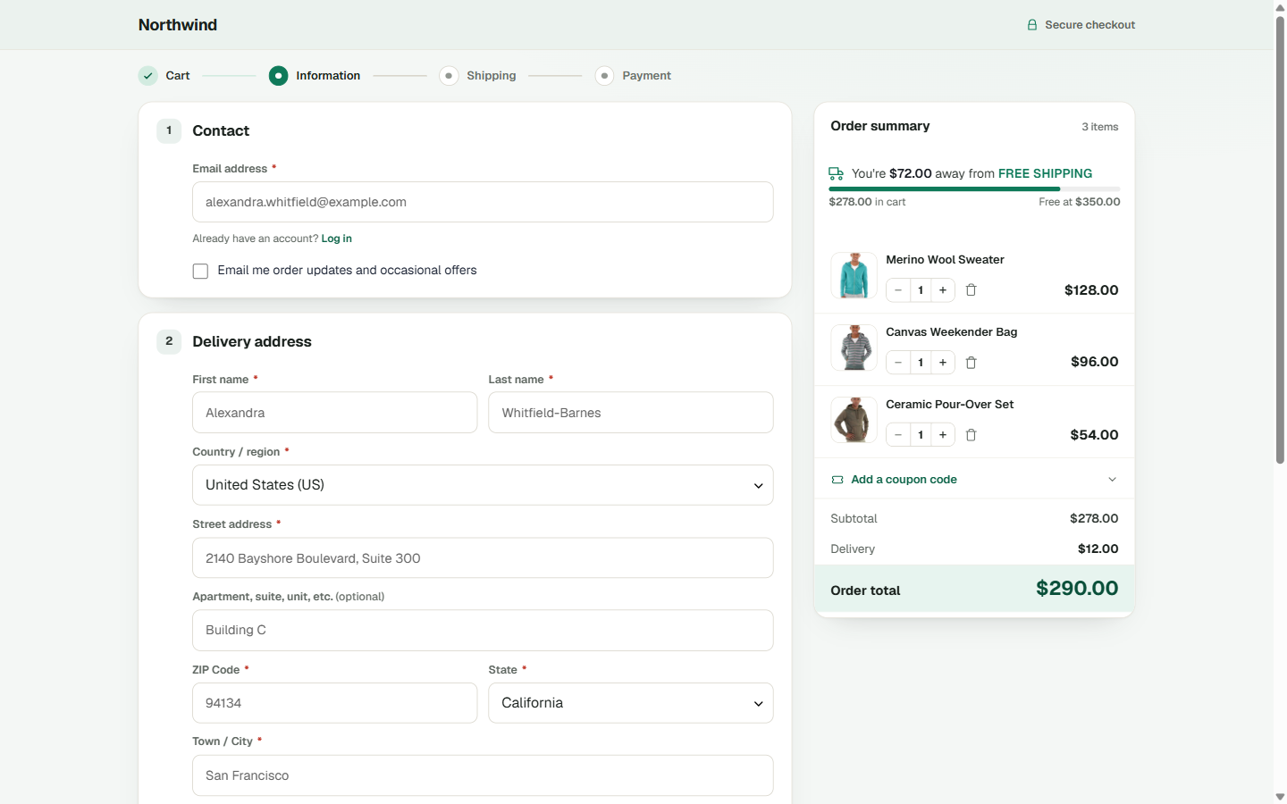Click the free shipping progress bar
The height and width of the screenshot is (804, 1287).
tap(974, 189)
